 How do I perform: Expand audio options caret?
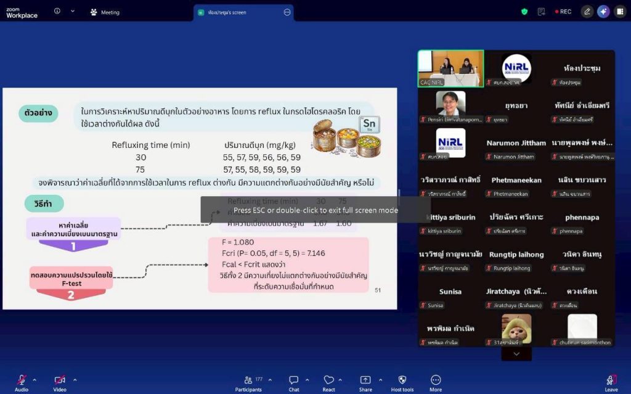coord(35,379)
